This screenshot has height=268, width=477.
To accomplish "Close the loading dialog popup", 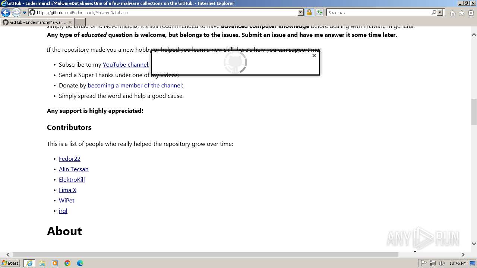I will pos(314,55).
